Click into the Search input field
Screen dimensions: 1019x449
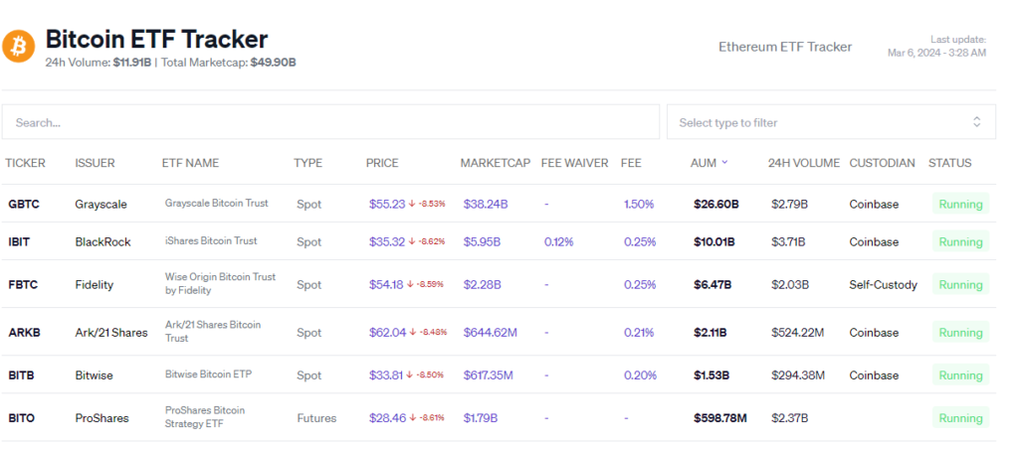(x=330, y=122)
